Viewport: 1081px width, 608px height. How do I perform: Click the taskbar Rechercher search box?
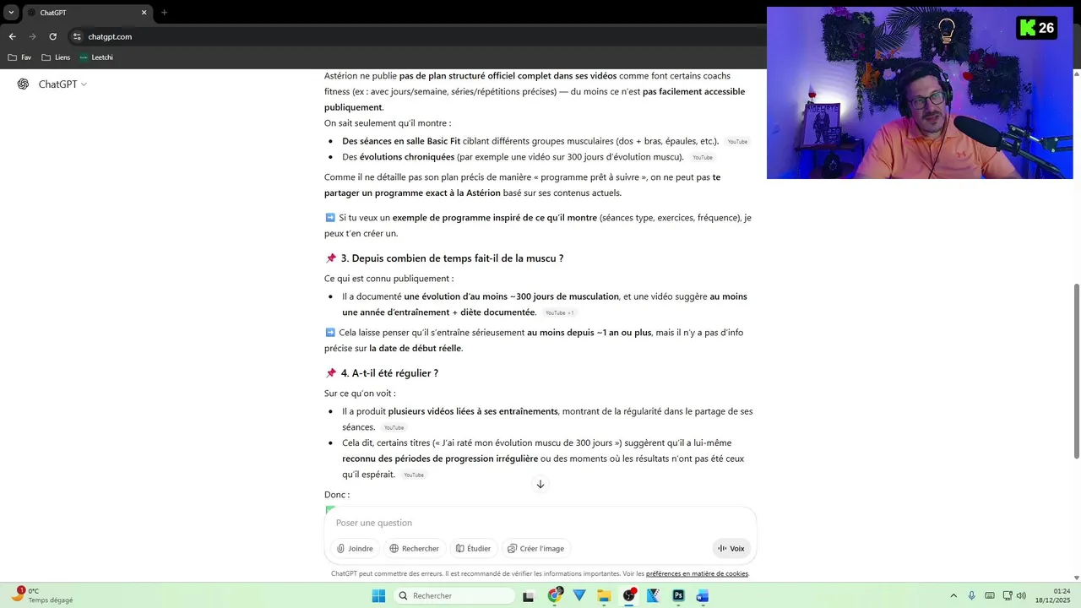click(454, 595)
